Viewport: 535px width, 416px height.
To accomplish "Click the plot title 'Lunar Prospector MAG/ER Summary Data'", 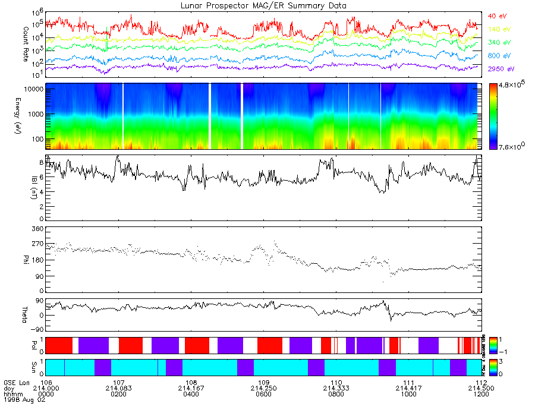I will coord(263,6).
